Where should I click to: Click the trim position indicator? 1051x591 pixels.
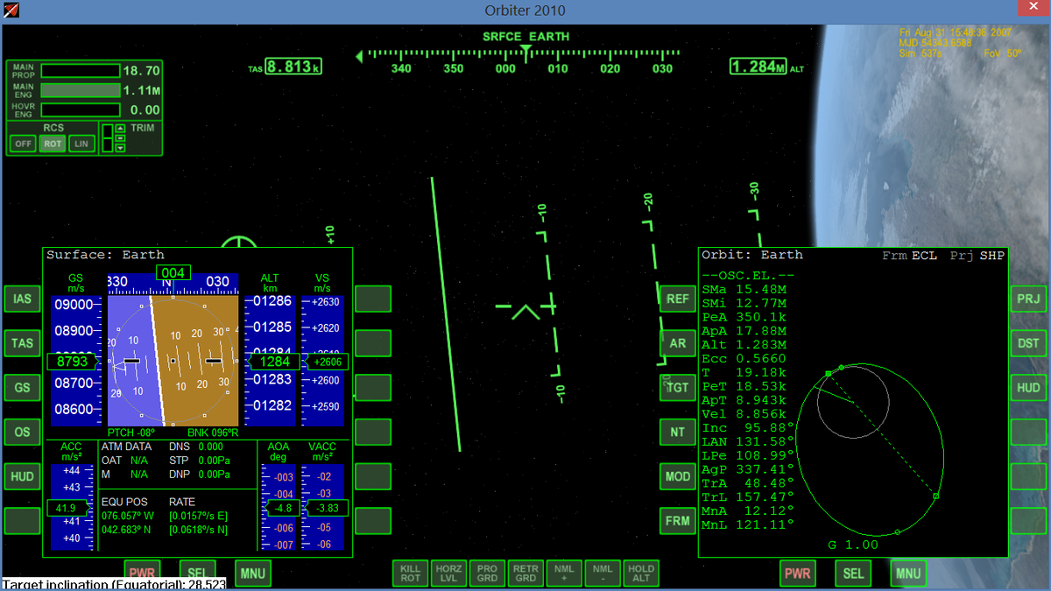coord(108,138)
